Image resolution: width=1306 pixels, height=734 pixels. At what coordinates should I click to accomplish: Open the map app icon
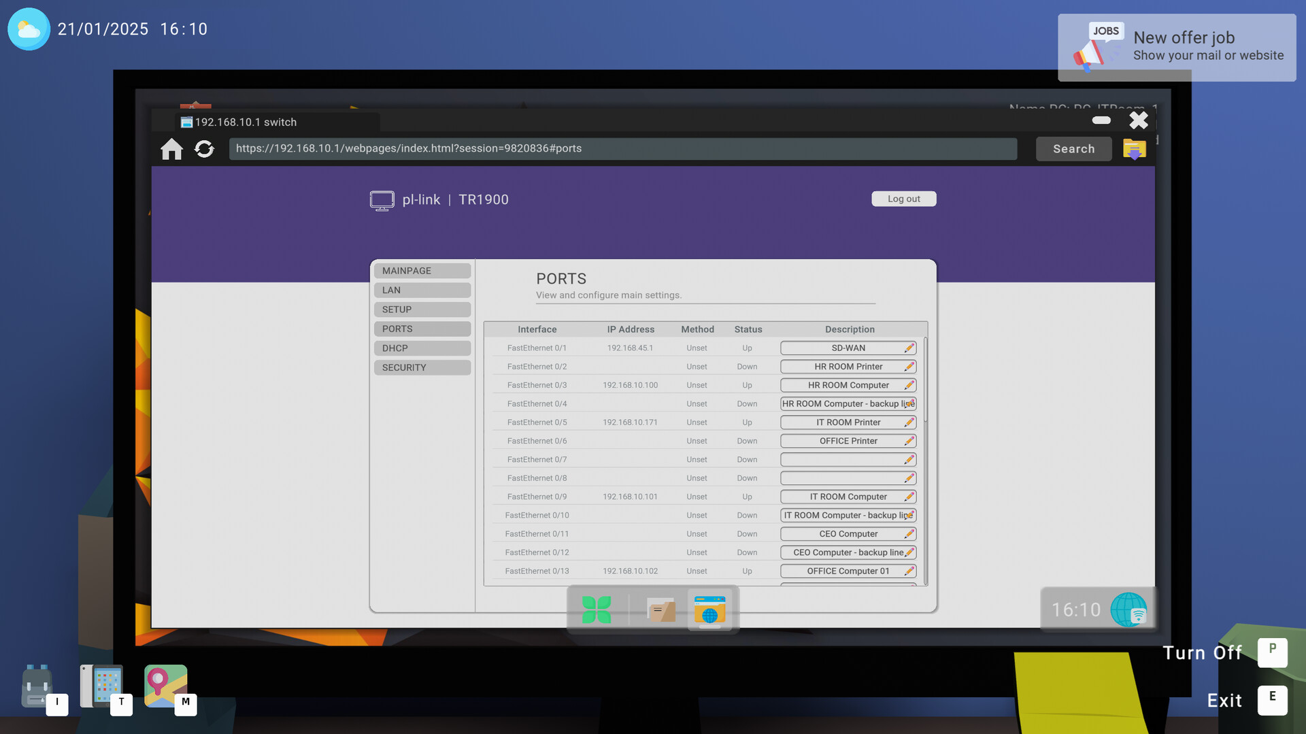[x=165, y=686]
